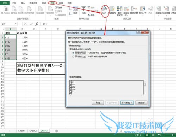The width and height of the screenshot is (176, 137).
Task: Sort descending Z to A icon
Action: click(x=70, y=13)
